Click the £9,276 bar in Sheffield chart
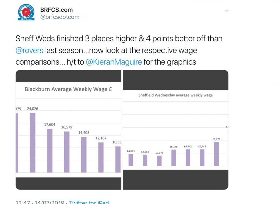280x204 pixels. coord(216,154)
